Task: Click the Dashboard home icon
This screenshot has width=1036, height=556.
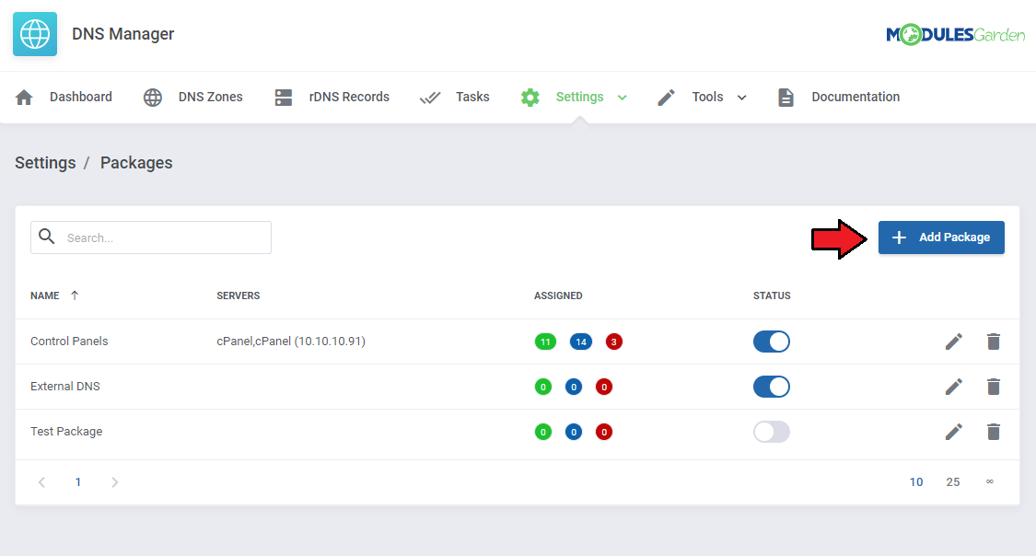Action: 25,97
